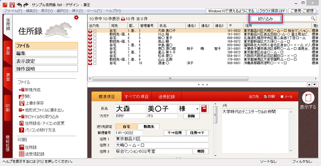
Task: Click the 〒⇒住所 conversion button
Action: pyautogui.click(x=174, y=133)
